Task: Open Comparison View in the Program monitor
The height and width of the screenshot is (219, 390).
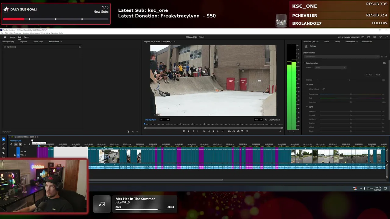Action: pyautogui.click(x=243, y=131)
